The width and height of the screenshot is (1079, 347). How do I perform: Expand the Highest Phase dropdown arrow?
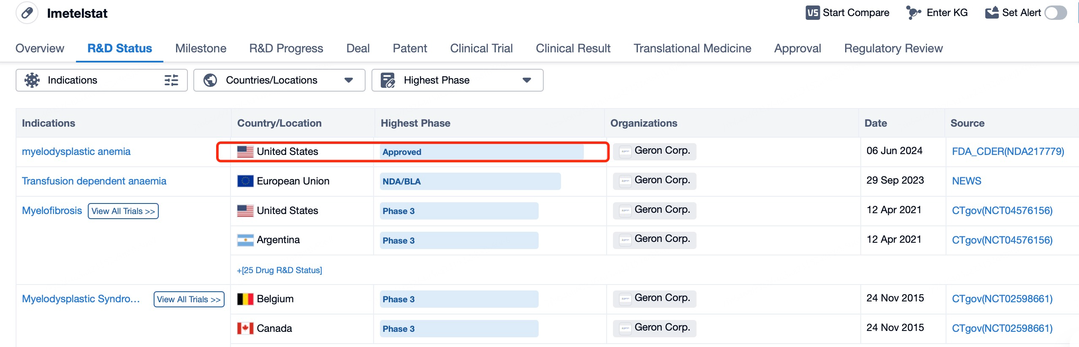coord(526,80)
